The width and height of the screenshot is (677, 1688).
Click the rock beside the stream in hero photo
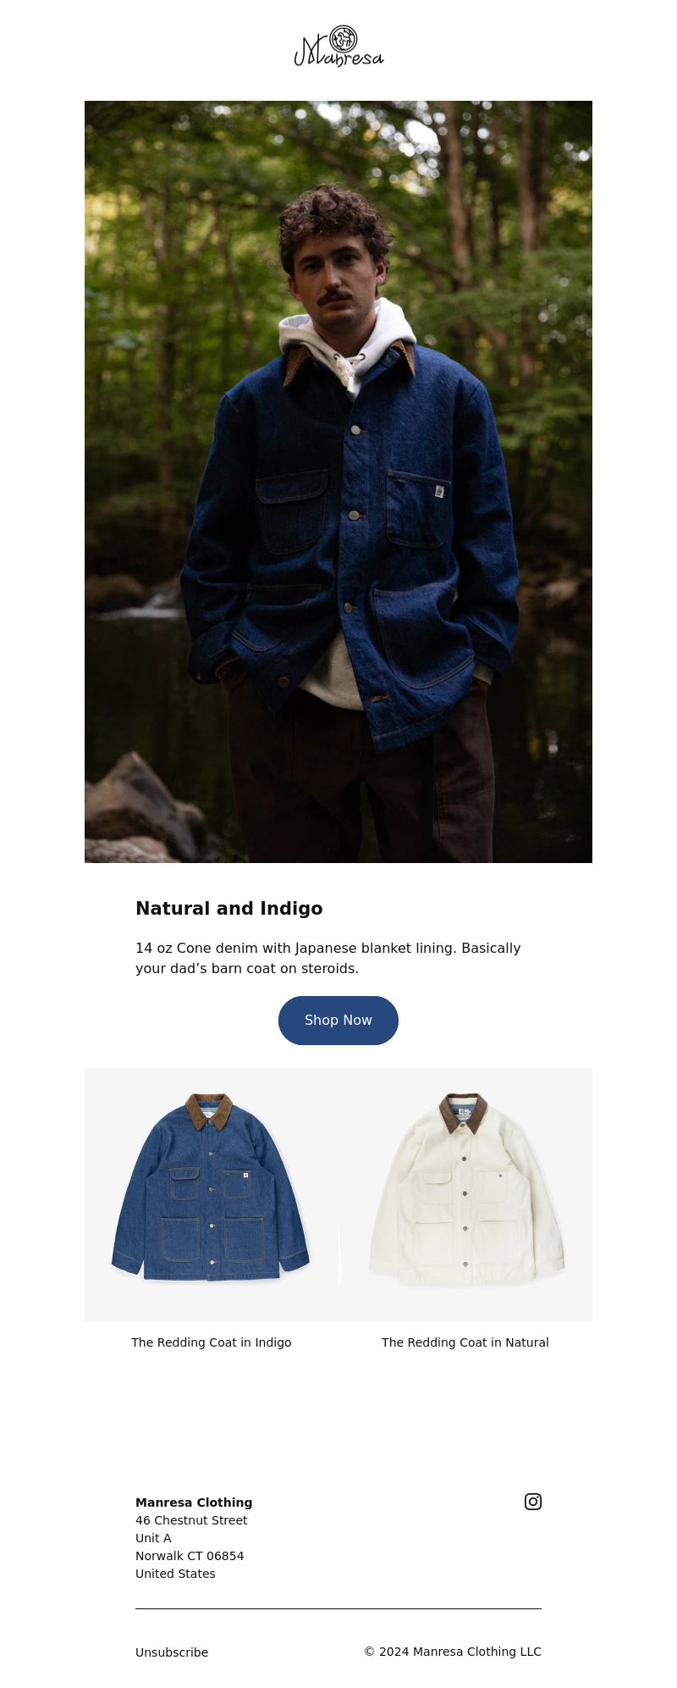[x=140, y=809]
